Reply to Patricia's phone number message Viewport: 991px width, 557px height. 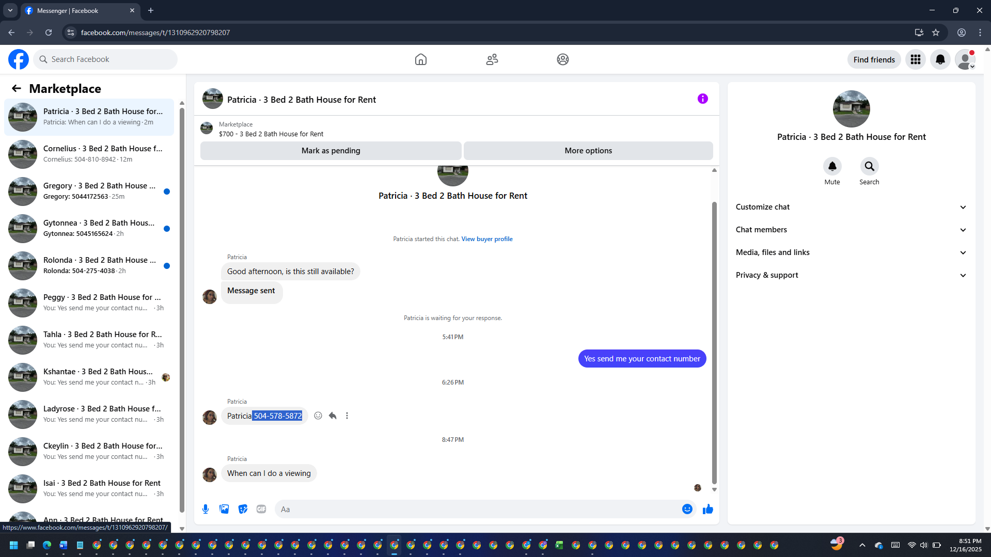[333, 416]
